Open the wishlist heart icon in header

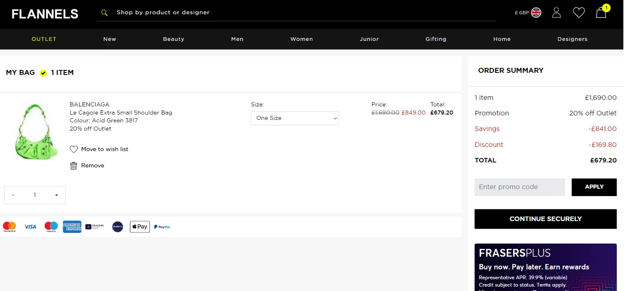(579, 13)
